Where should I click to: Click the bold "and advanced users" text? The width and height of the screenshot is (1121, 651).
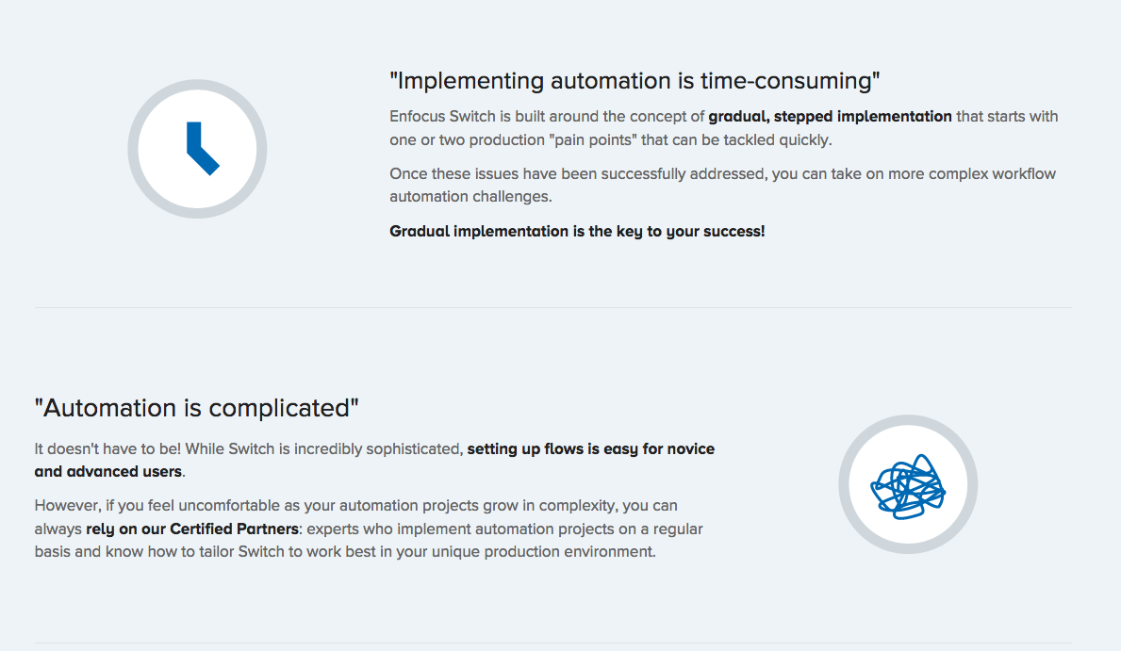107,471
